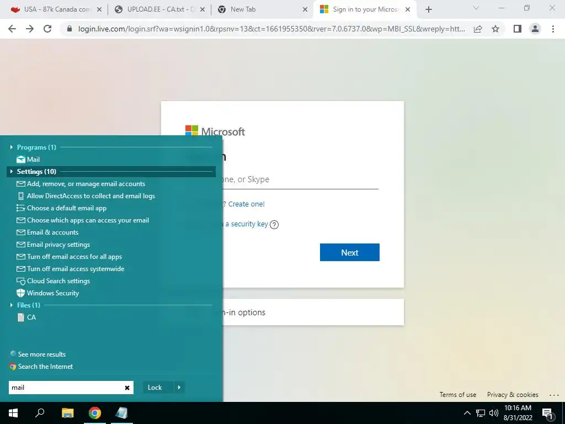Open a new browser tab
The image size is (565, 424).
428,10
